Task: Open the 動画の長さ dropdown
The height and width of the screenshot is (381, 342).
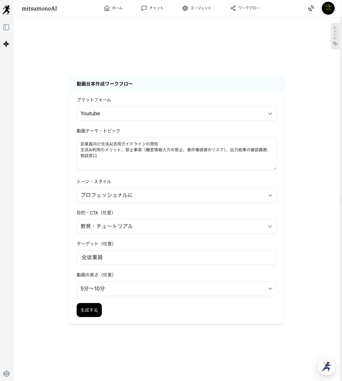Action: click(176, 289)
